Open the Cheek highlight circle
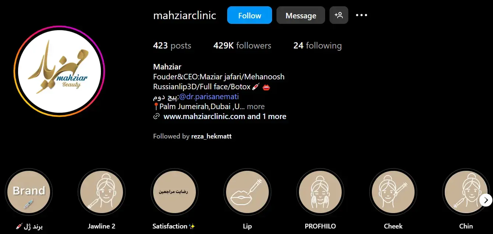This screenshot has width=493, height=234. point(393,192)
